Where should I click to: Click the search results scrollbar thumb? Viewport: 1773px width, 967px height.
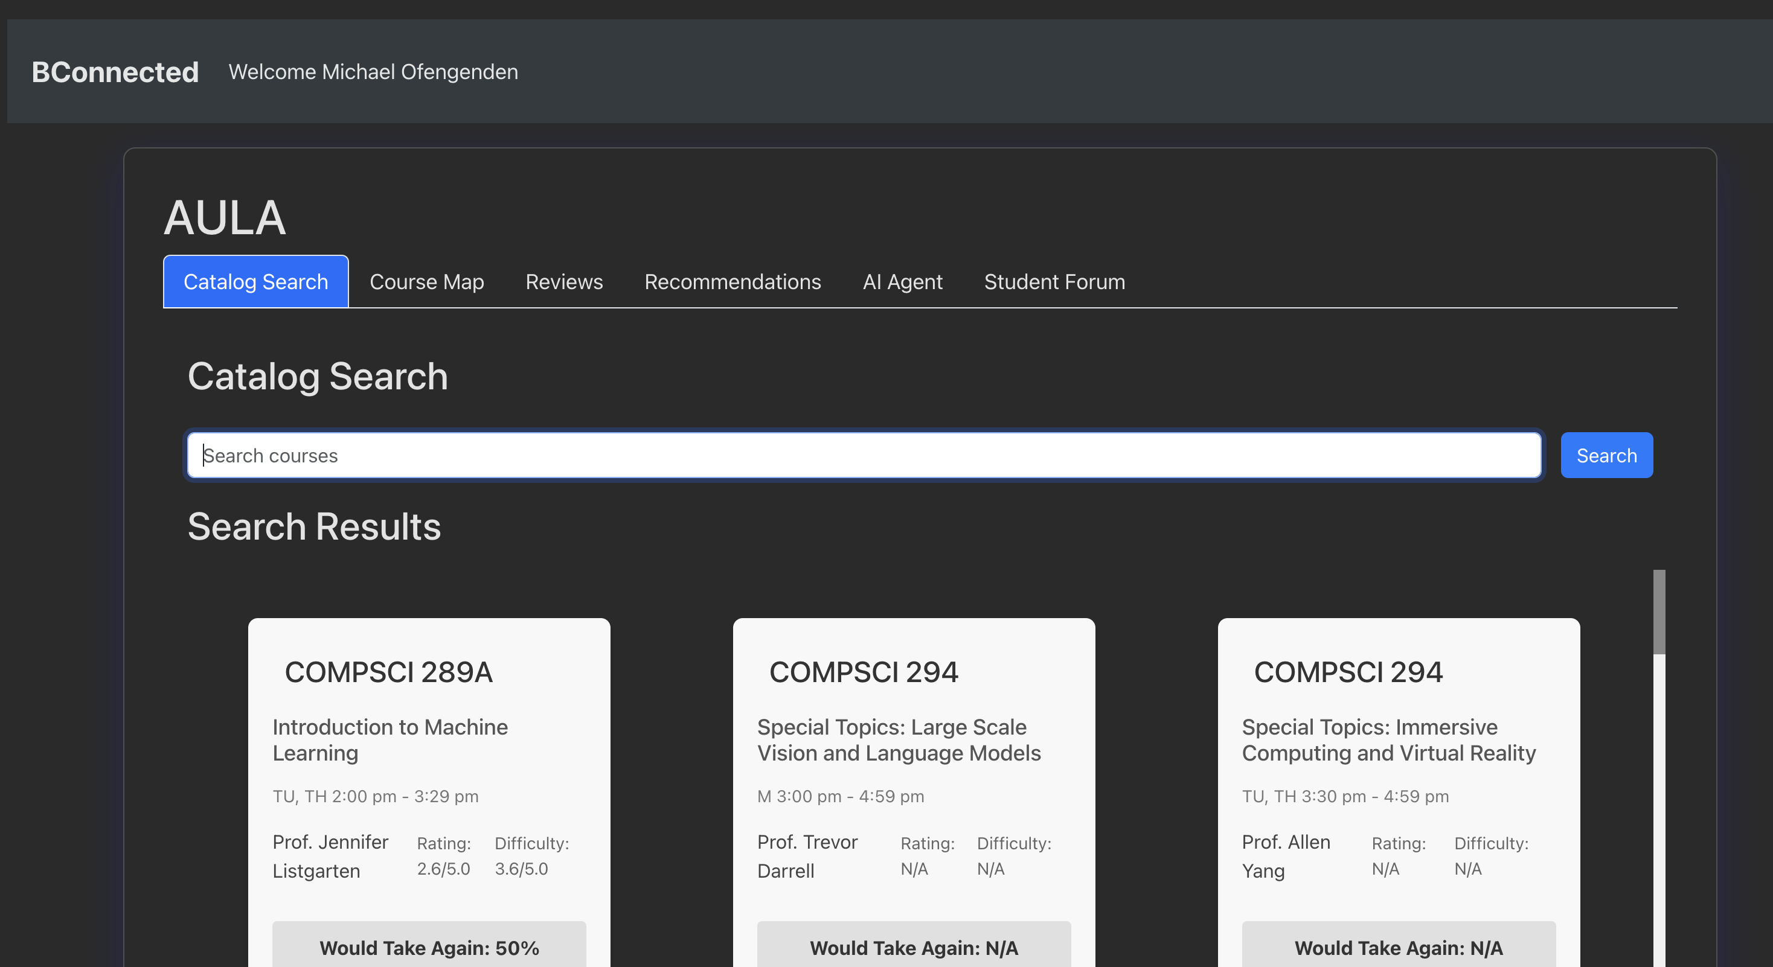coord(1659,611)
